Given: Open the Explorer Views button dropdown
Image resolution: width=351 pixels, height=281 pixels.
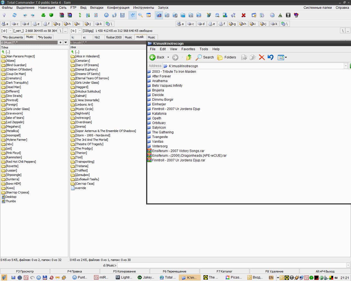Looking at the screenshot, I should pos(286,57).
